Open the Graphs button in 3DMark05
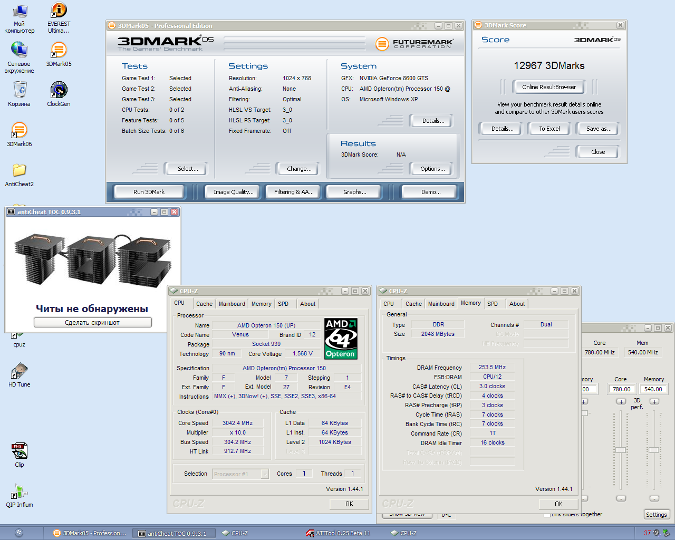 355,192
